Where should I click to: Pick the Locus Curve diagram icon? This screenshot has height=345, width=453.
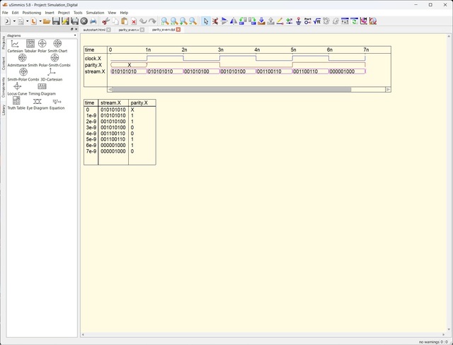click(17, 86)
